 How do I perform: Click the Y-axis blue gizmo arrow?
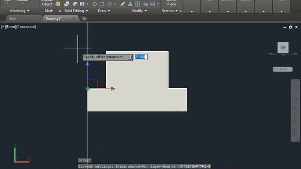pos(87,64)
